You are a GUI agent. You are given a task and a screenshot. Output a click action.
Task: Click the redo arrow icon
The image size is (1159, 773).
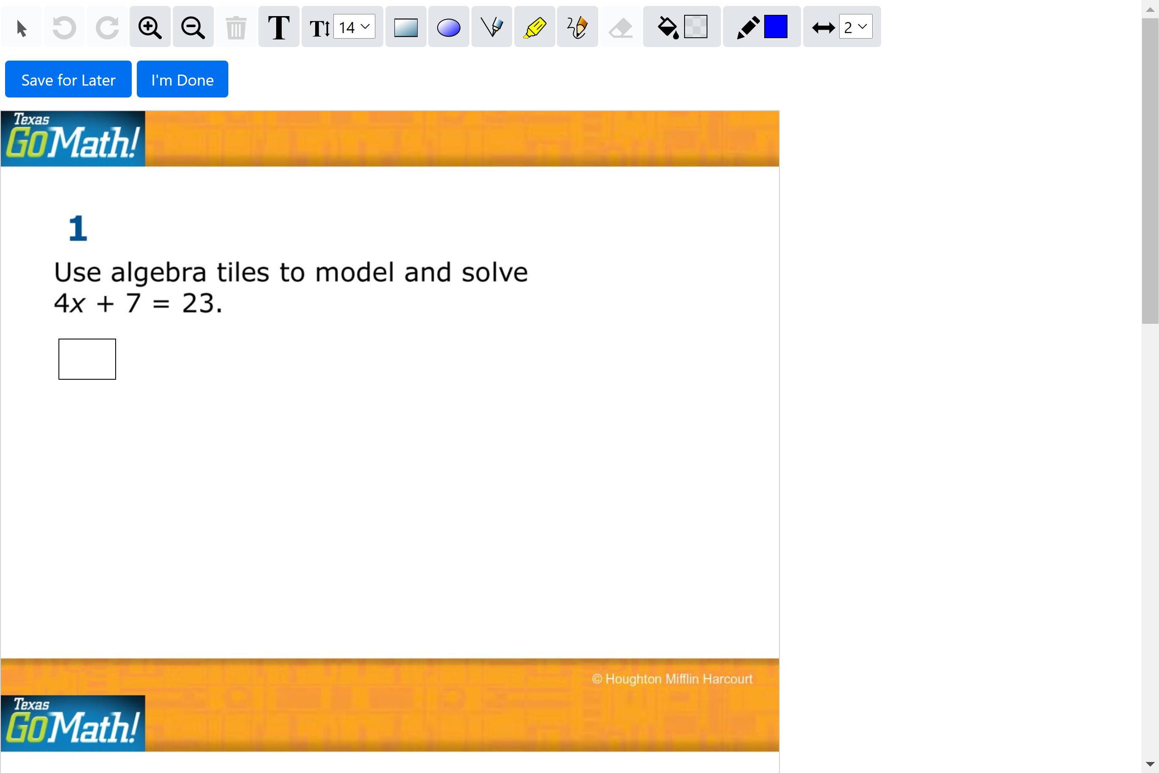coord(107,27)
